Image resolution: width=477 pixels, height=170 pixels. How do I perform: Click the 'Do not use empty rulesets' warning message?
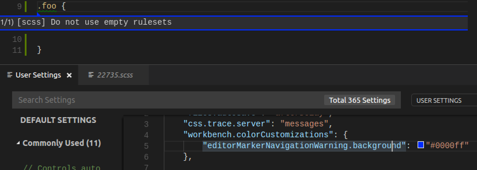111,22
